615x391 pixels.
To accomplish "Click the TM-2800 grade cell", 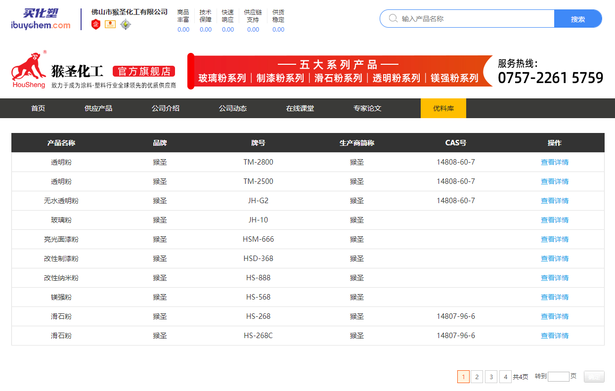I will 258,162.
